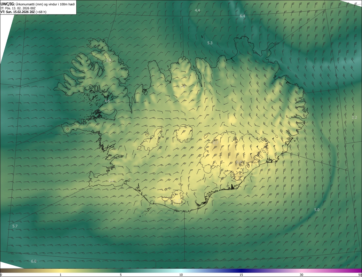Click the '0' tick on the color scale
Image resolution: width=362 pixels, height=277 pixels.
point(1,275)
